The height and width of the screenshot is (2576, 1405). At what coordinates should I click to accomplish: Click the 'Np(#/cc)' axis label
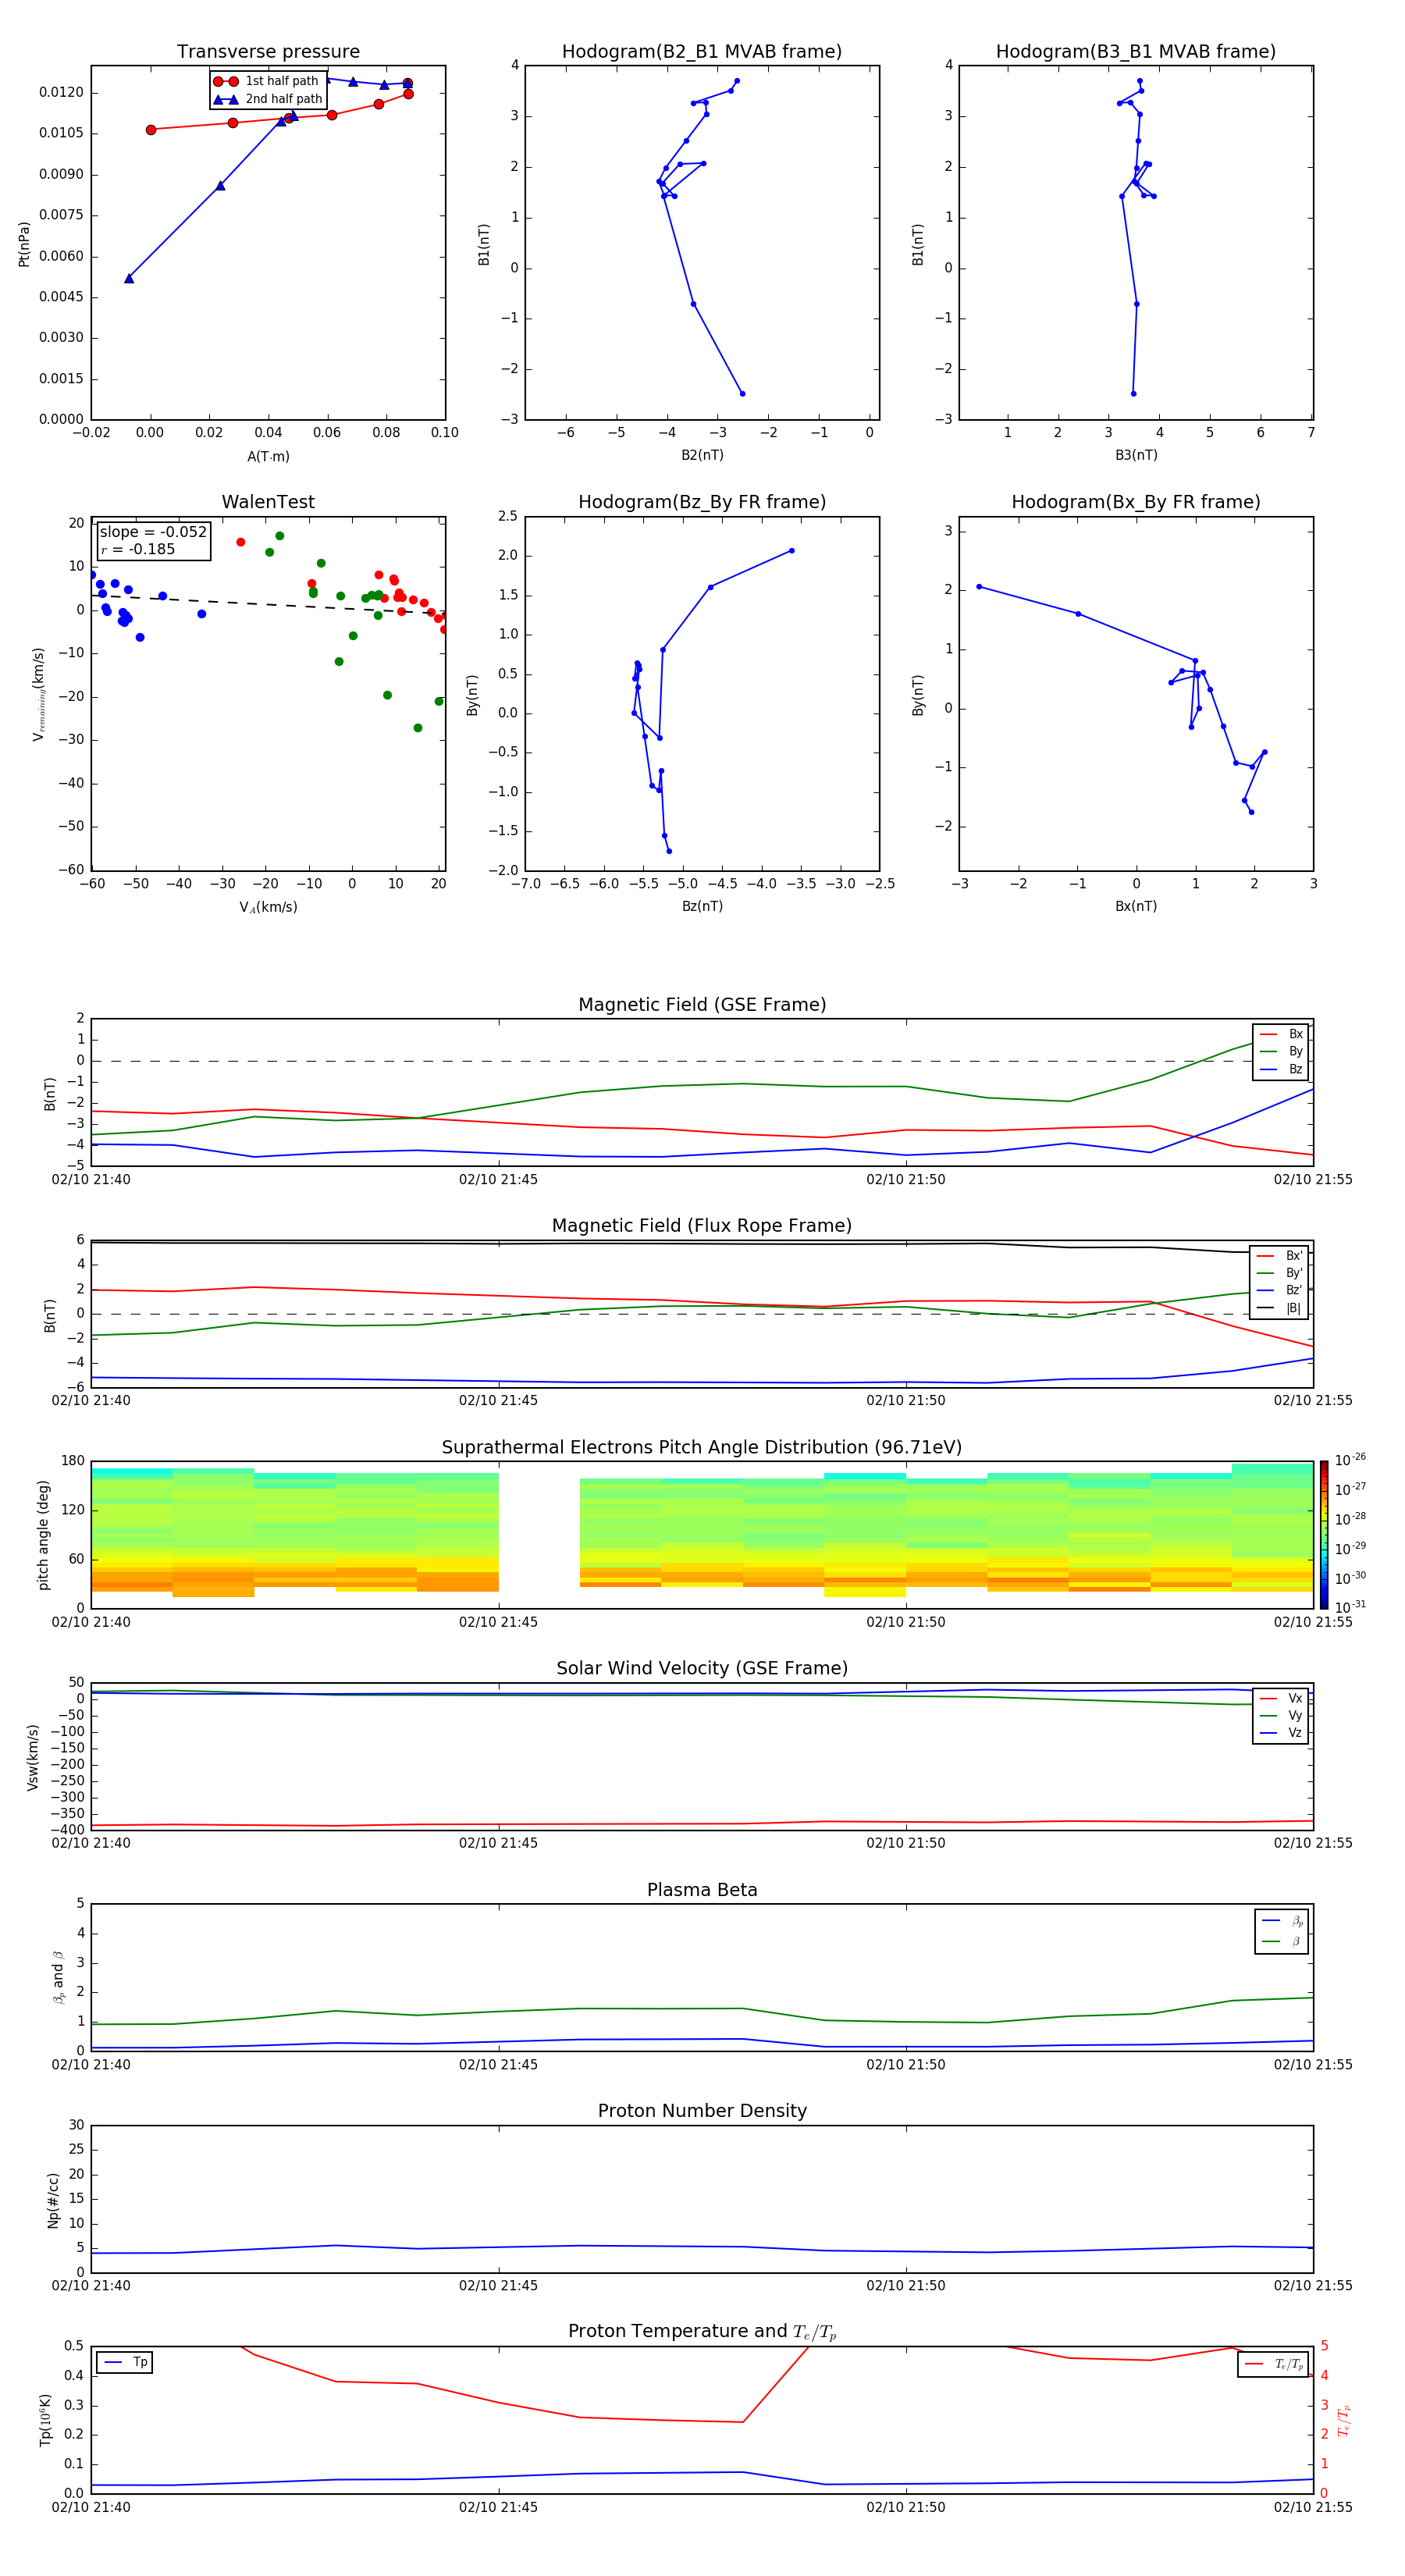[52, 2200]
